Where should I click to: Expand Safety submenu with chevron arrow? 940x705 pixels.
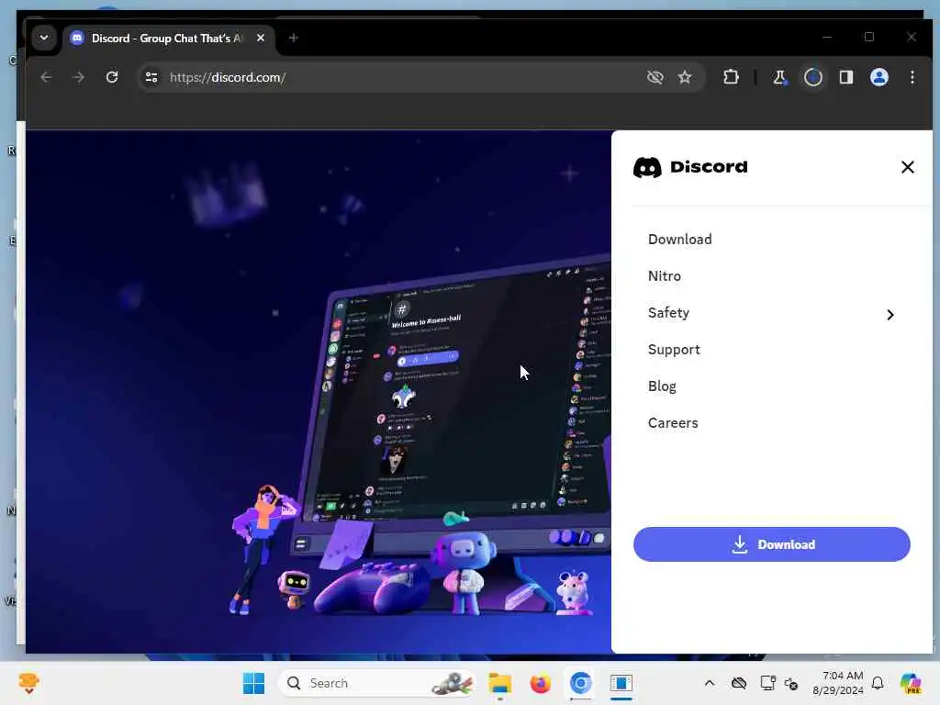coord(890,315)
